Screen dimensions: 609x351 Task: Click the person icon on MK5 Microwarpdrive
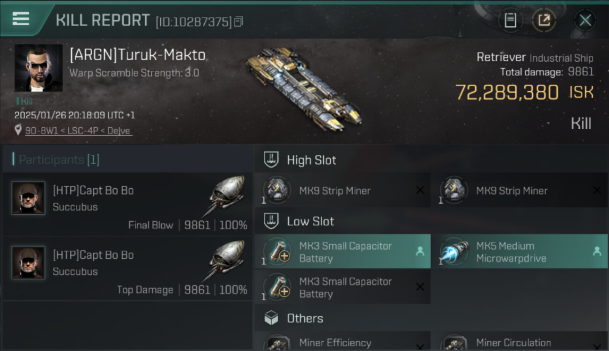(x=597, y=251)
